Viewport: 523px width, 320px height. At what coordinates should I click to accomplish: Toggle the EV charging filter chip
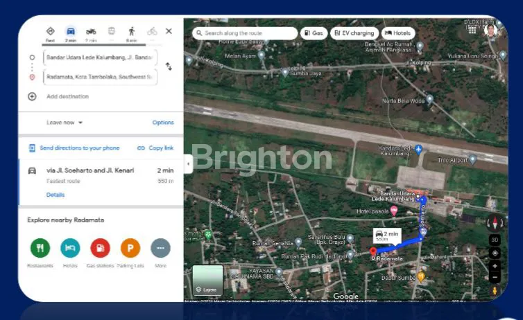coord(354,33)
